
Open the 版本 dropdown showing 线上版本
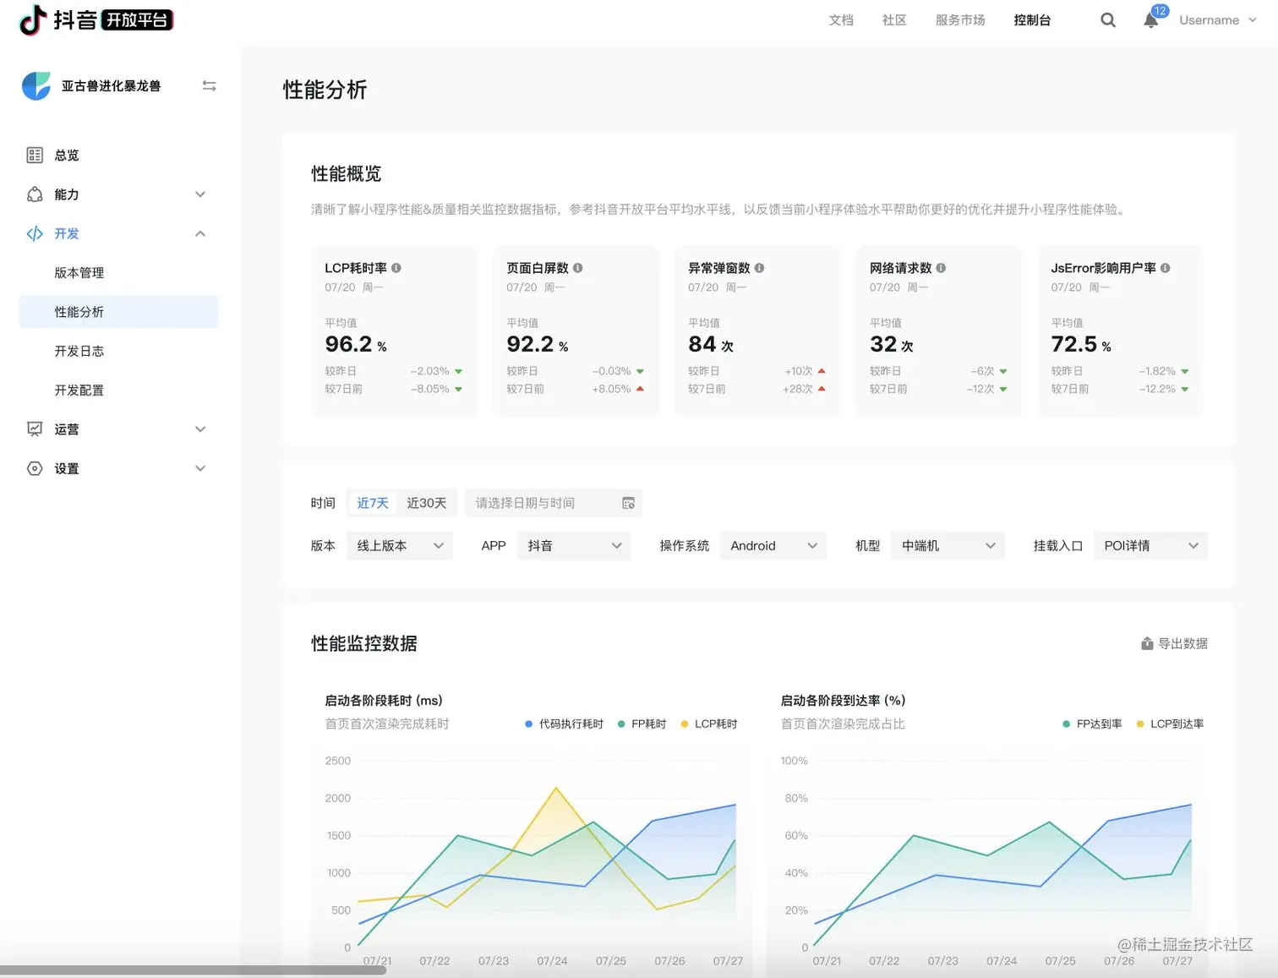[x=400, y=546]
